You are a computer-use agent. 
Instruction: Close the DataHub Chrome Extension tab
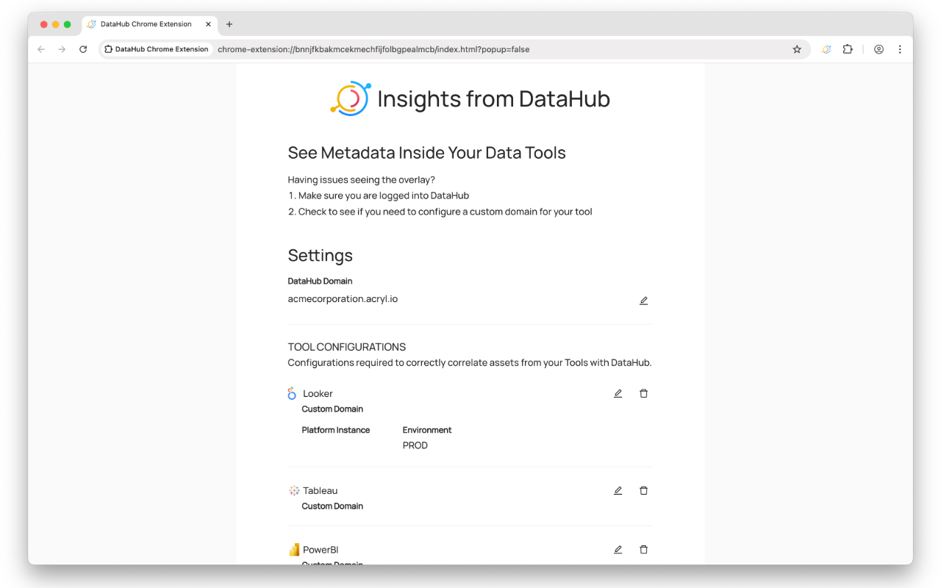coord(208,24)
